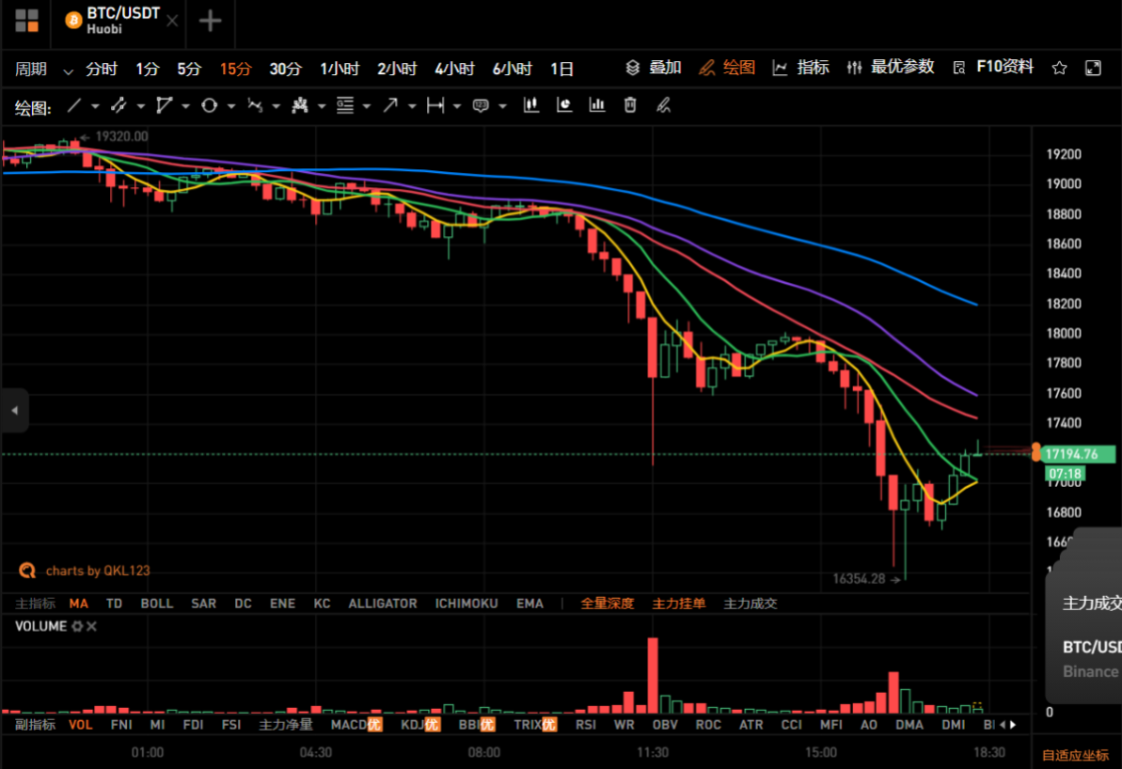Click the four-square layout grid icon
Viewport: 1122px width, 769px height.
(26, 21)
